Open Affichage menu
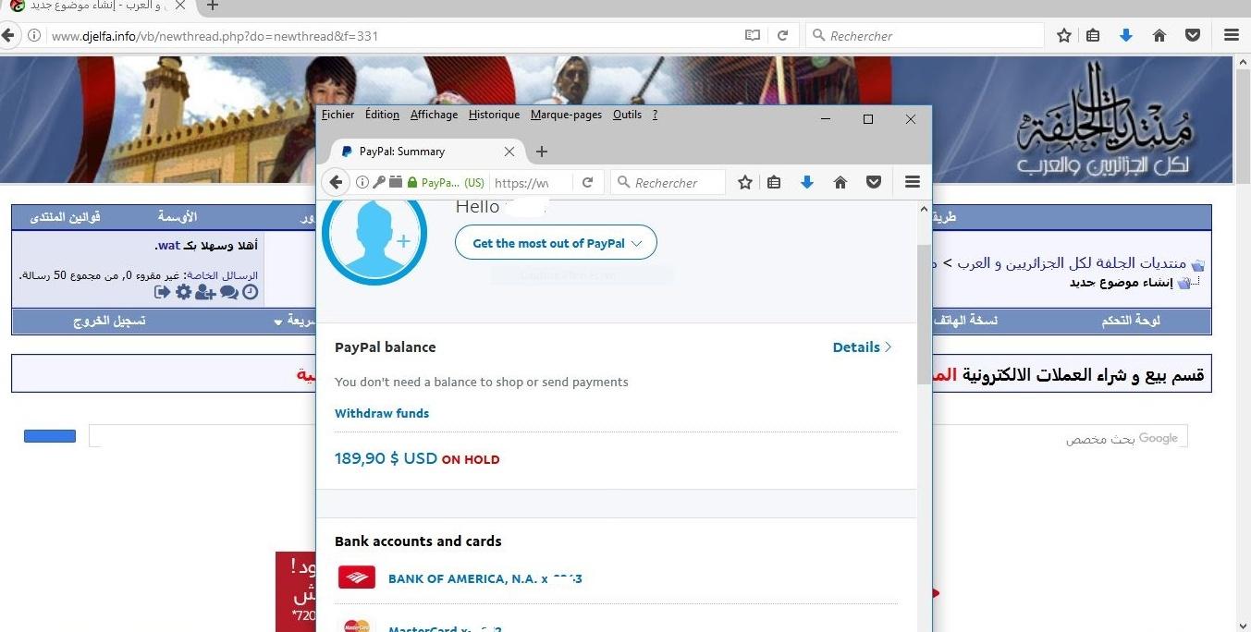Screen dimensions: 1251x632 click(434, 115)
